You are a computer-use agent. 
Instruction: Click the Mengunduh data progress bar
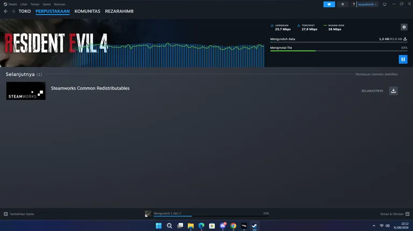click(339, 42)
